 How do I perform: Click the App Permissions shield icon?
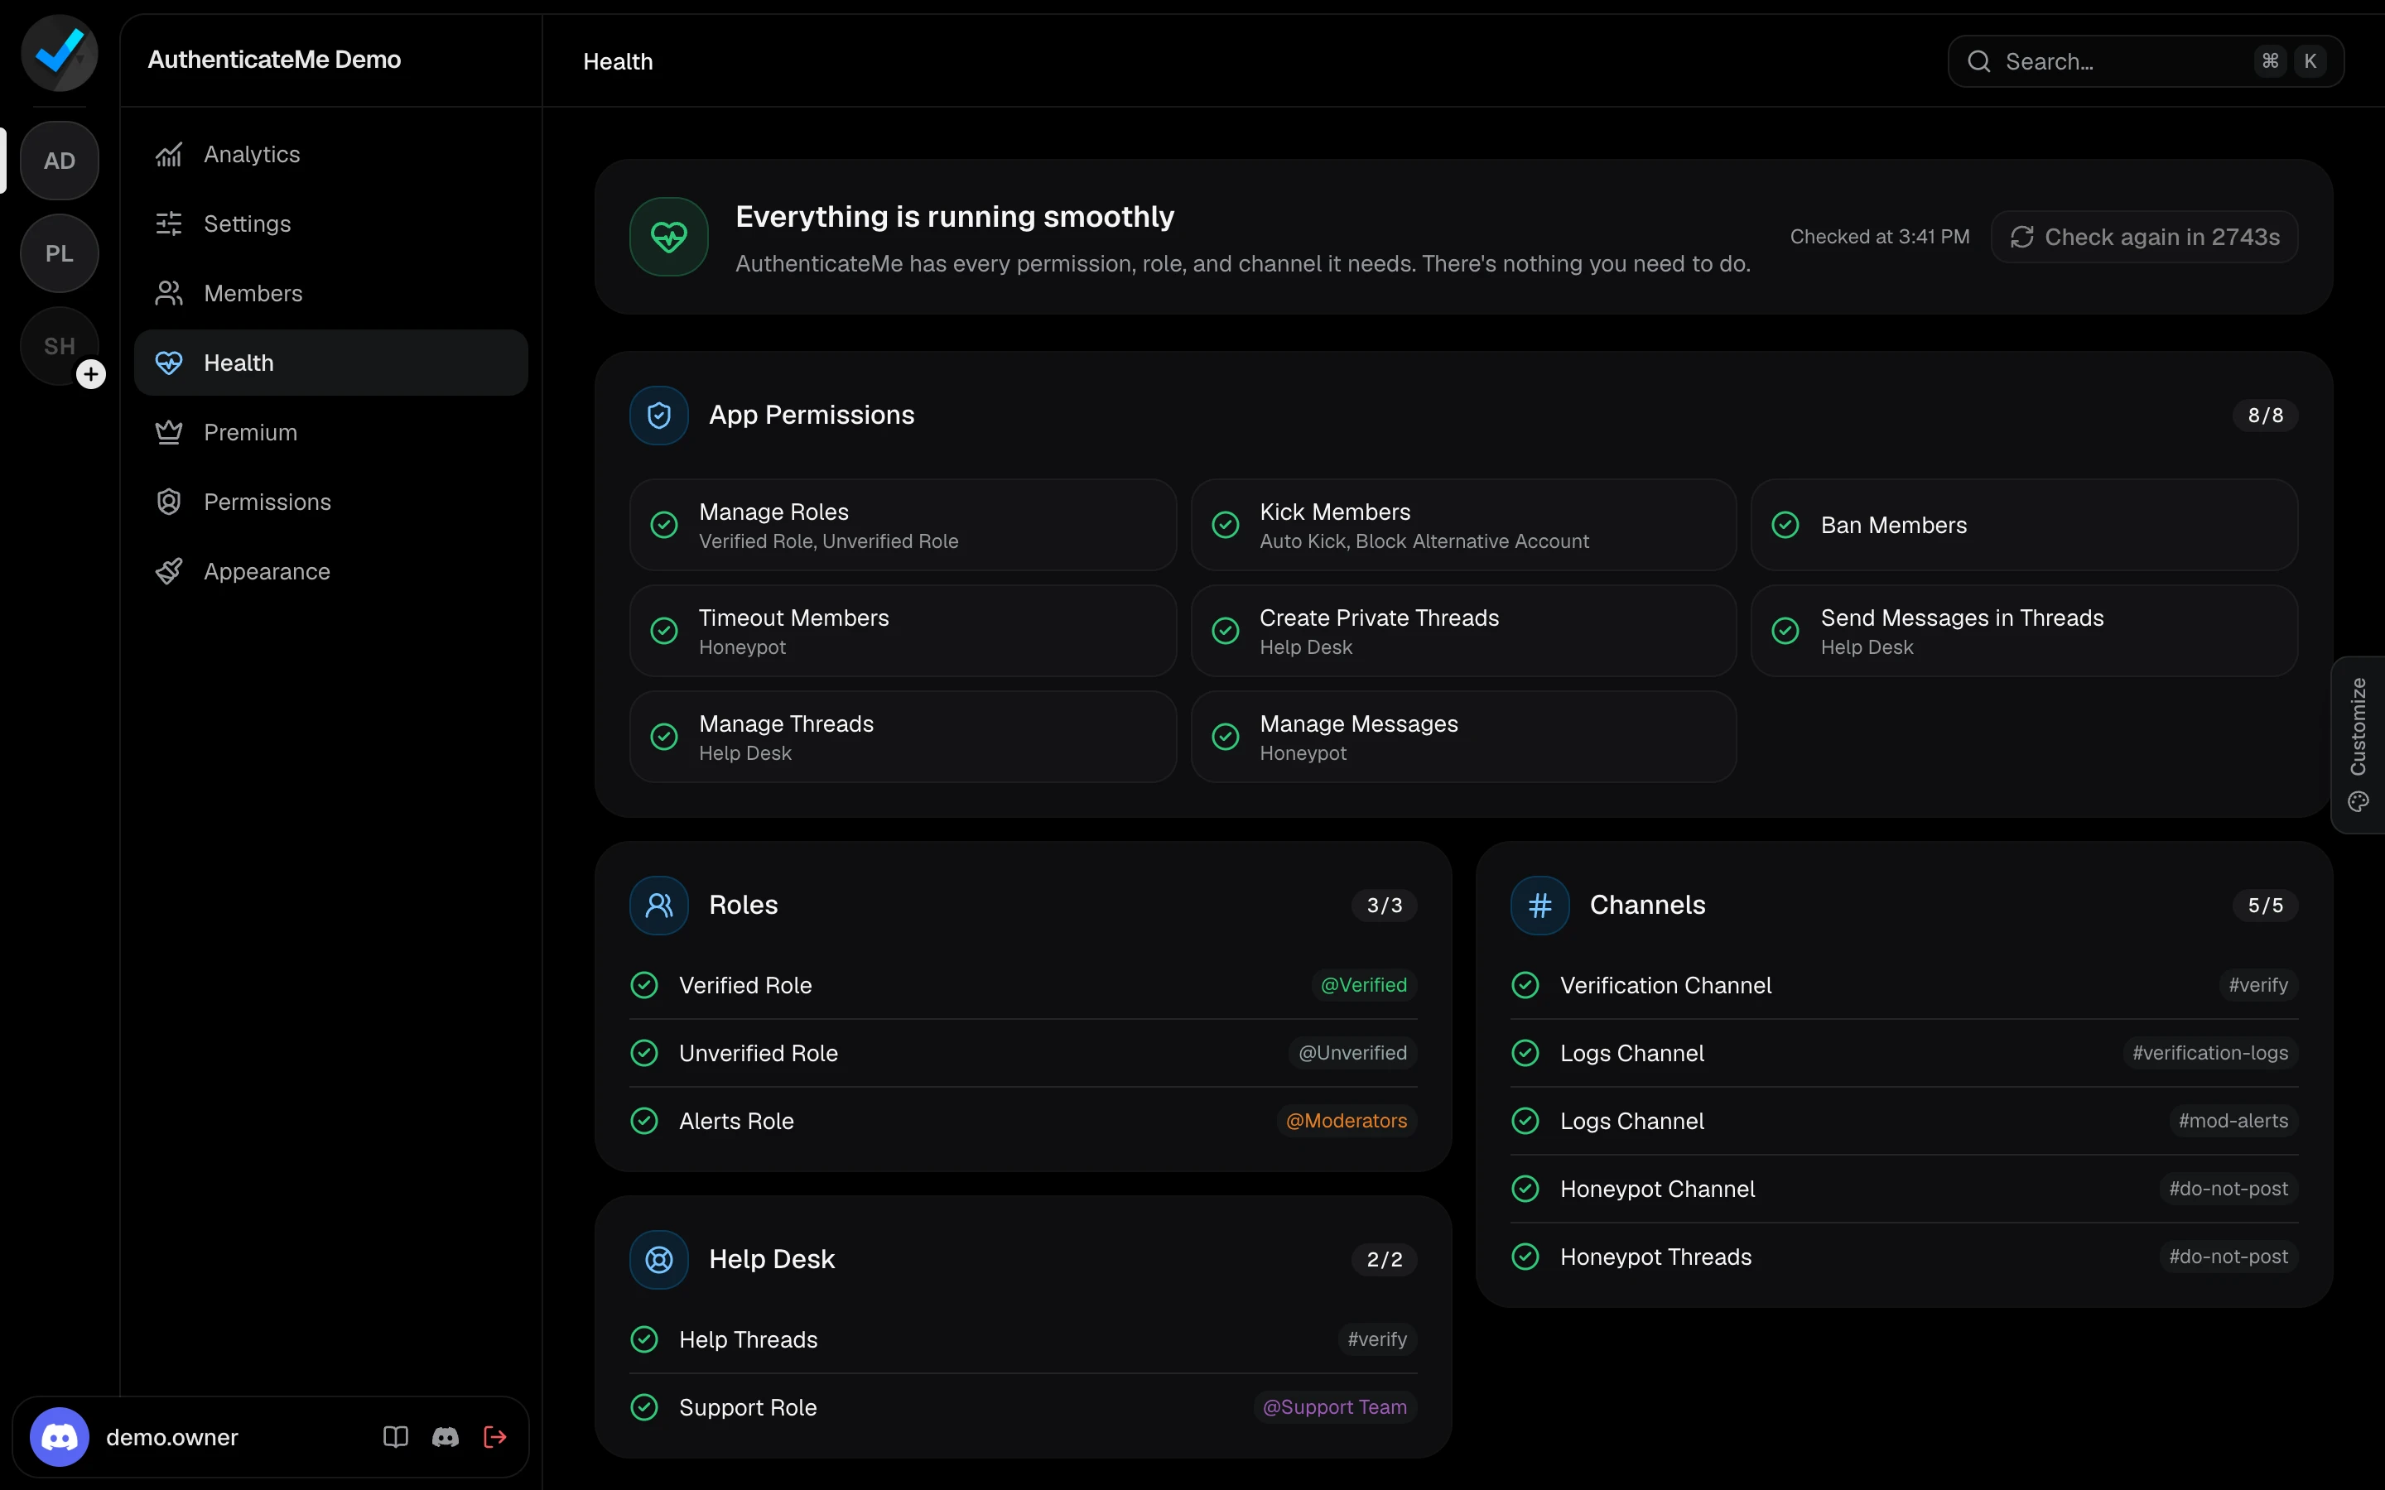[x=658, y=415]
